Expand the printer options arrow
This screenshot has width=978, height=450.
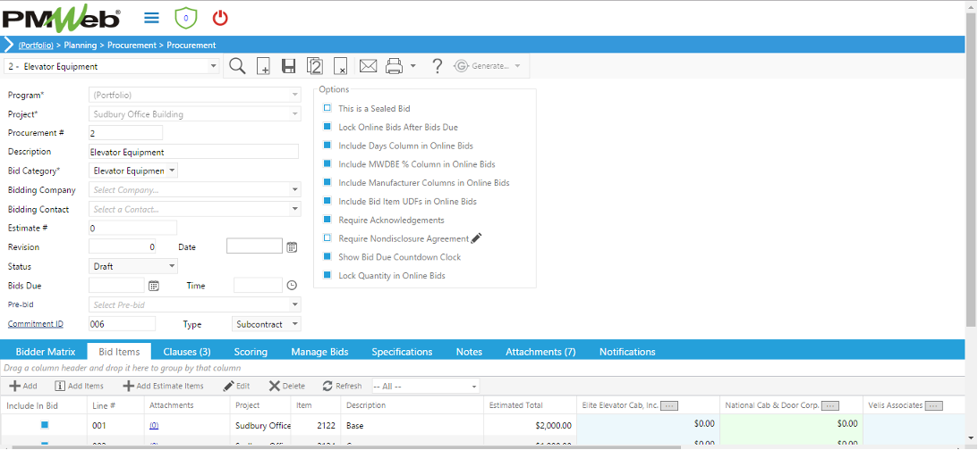412,66
